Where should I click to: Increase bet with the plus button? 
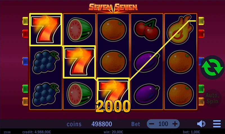175,124
